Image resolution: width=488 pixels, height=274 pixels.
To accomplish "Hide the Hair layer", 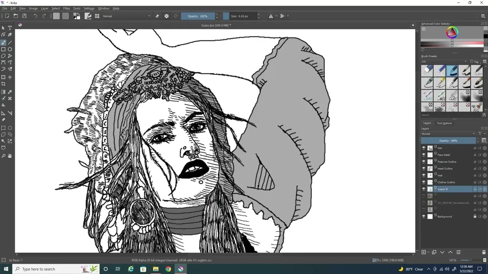I will (x=424, y=148).
